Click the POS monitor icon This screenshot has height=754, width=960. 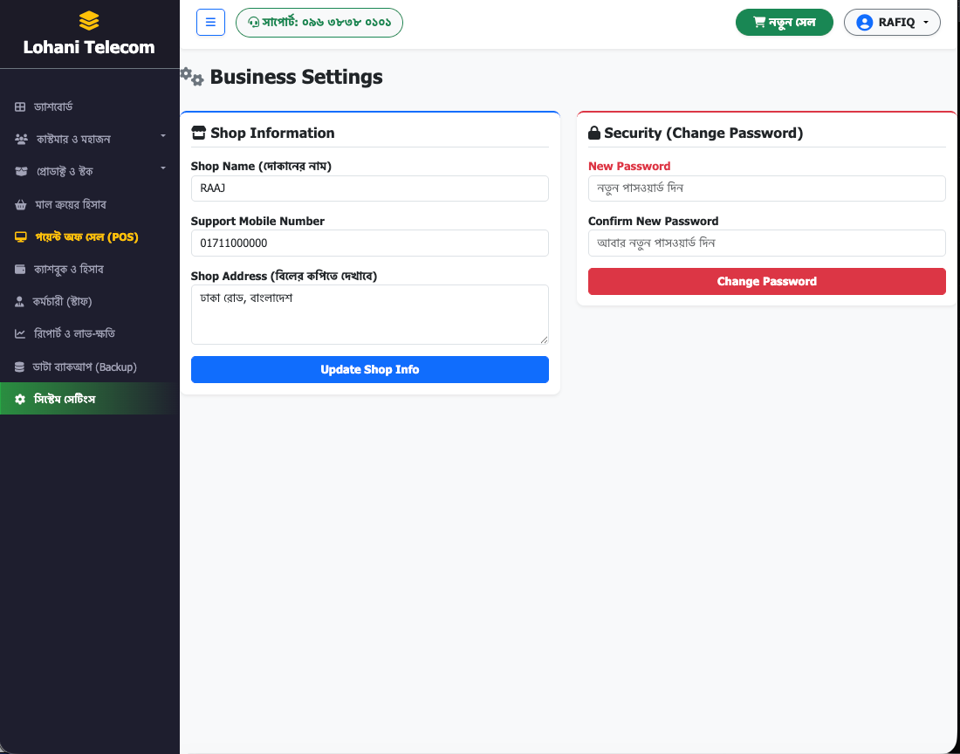click(21, 237)
